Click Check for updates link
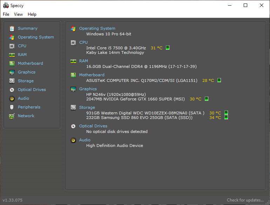Viewport: 270px width, 205px height. point(245,200)
